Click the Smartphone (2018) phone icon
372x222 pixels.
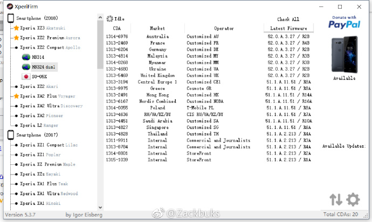[x=11, y=18]
